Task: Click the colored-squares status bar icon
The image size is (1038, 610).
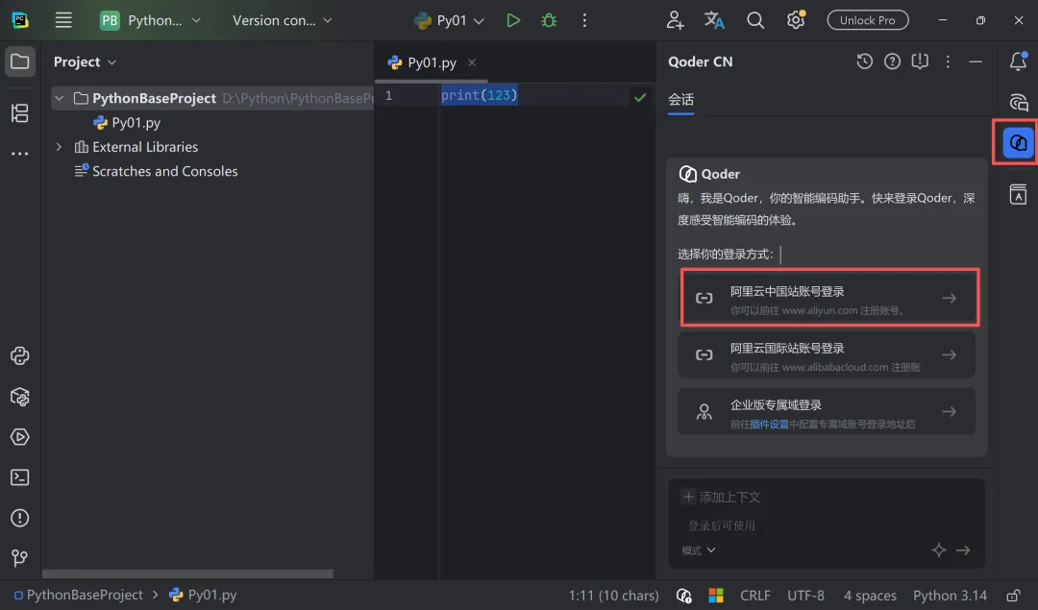Action: point(716,596)
